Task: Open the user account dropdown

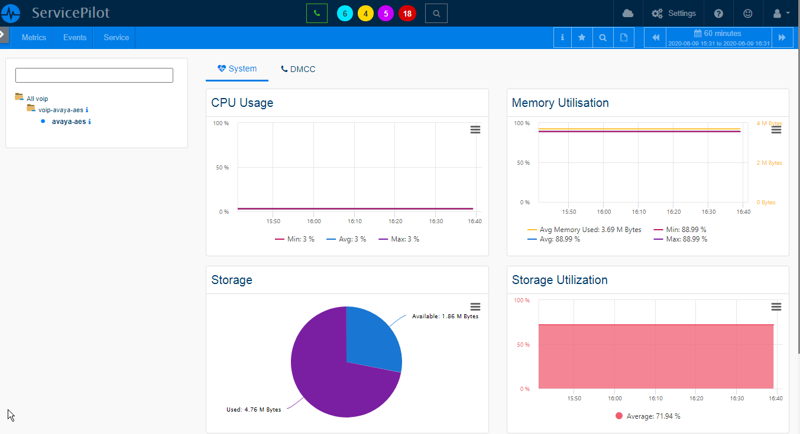Action: click(781, 13)
